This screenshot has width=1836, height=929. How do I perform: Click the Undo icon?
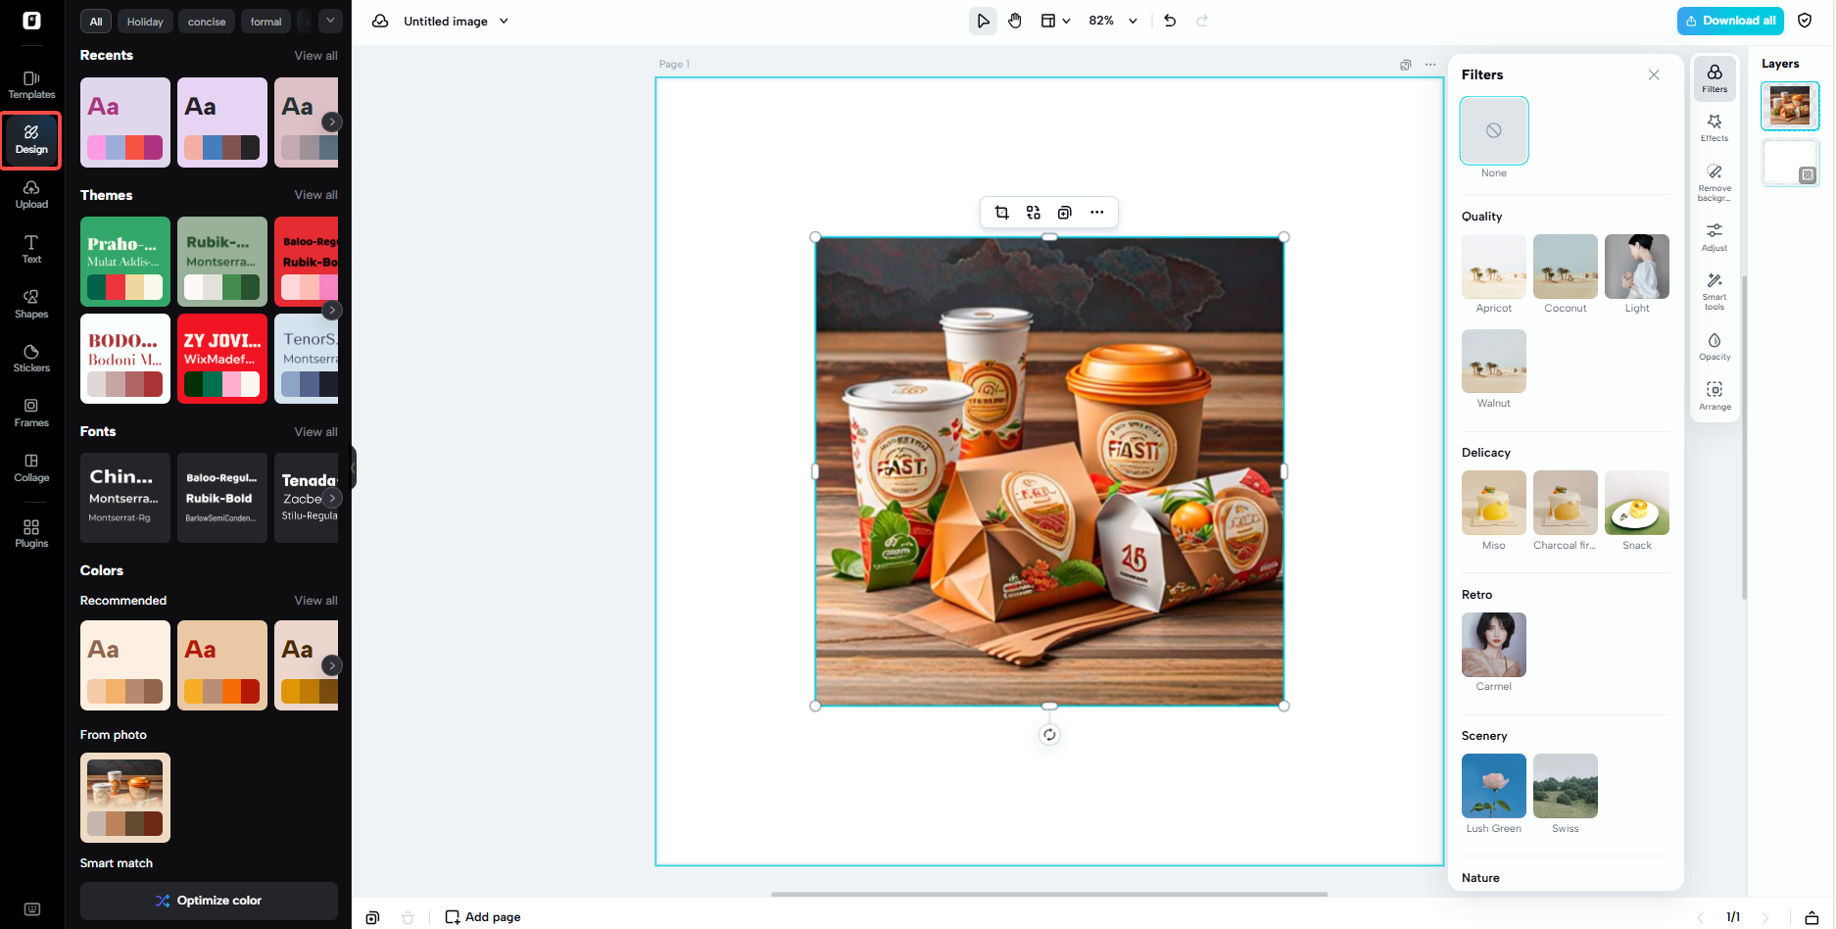(x=1170, y=20)
